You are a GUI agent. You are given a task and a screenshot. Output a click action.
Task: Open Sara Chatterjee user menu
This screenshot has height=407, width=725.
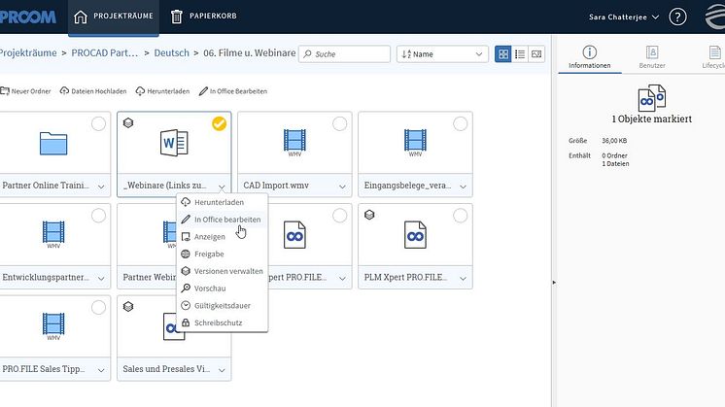click(x=624, y=17)
